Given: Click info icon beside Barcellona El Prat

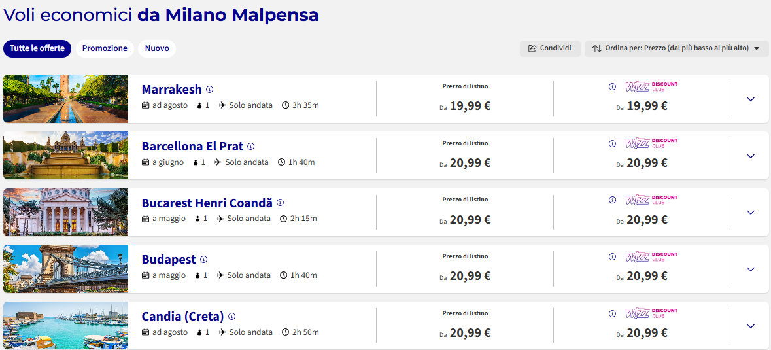Looking at the screenshot, I should click(x=250, y=146).
